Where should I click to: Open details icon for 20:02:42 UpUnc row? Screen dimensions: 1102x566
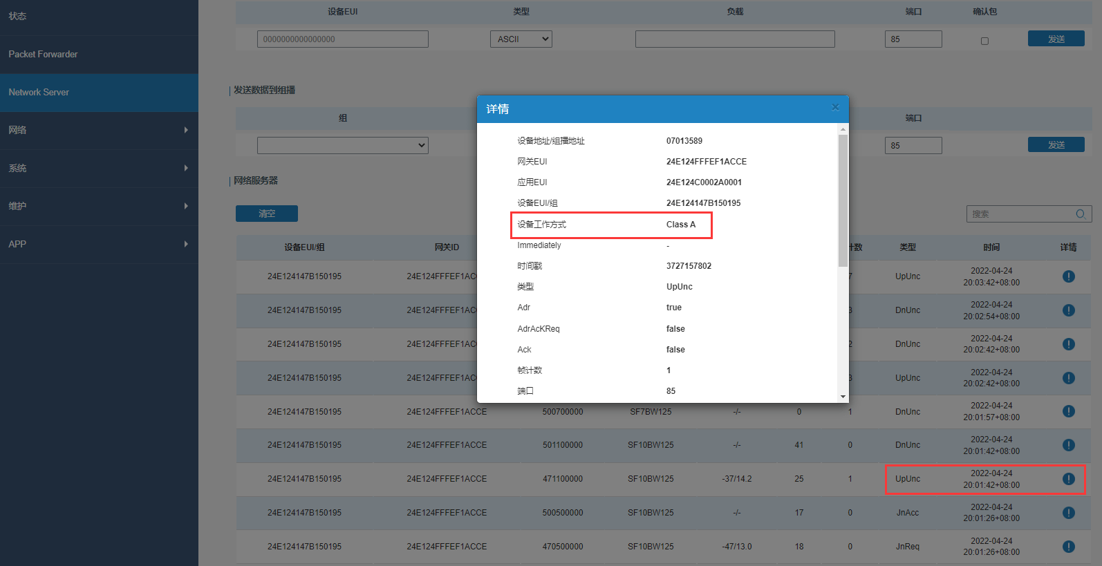tap(1068, 378)
